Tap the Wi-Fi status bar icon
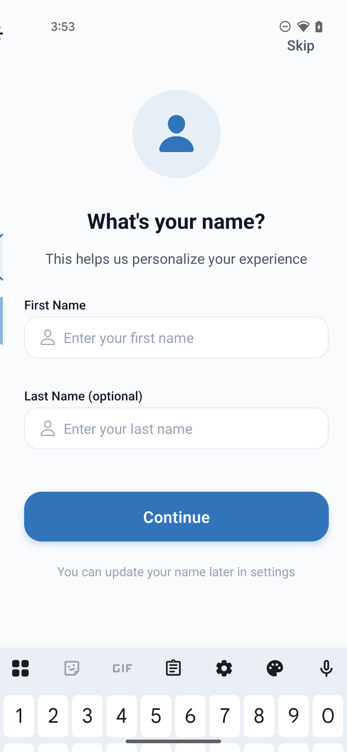This screenshot has width=347, height=752. (303, 27)
